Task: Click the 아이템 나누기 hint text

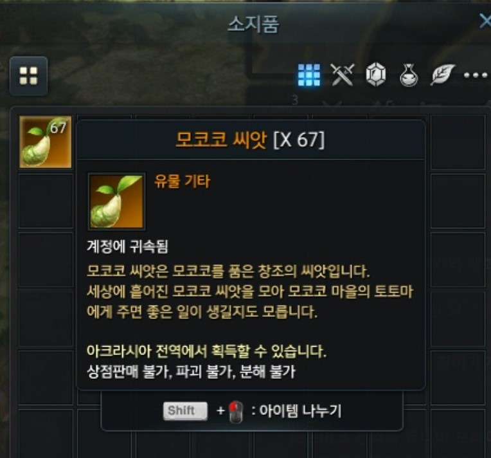Action: coord(299,410)
